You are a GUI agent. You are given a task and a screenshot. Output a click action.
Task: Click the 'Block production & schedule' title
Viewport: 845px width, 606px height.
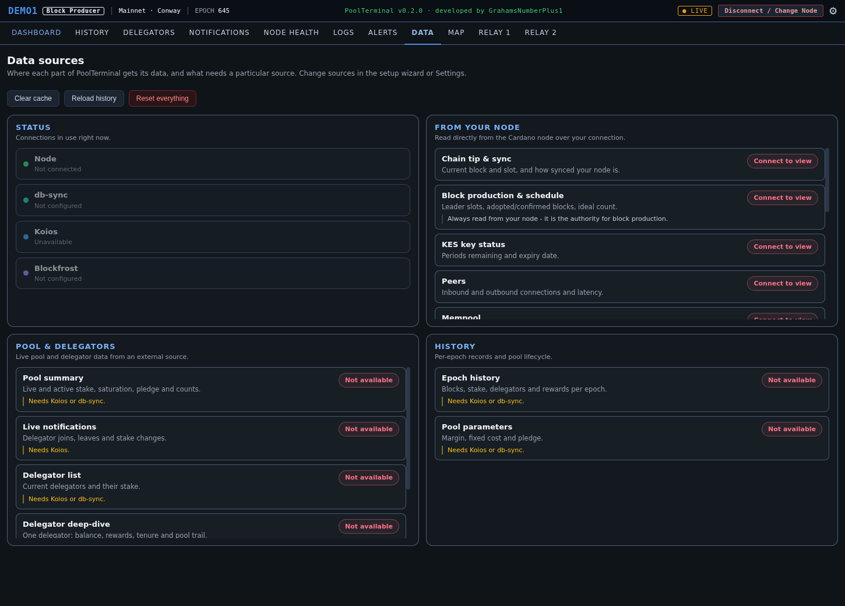point(503,196)
